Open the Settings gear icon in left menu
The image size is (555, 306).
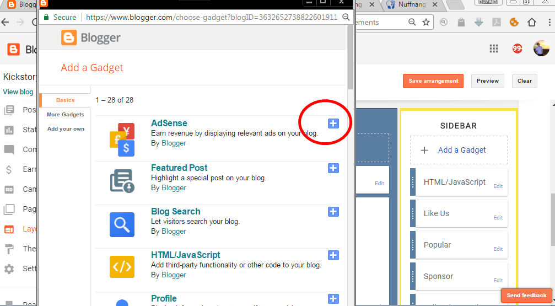pos(9,269)
